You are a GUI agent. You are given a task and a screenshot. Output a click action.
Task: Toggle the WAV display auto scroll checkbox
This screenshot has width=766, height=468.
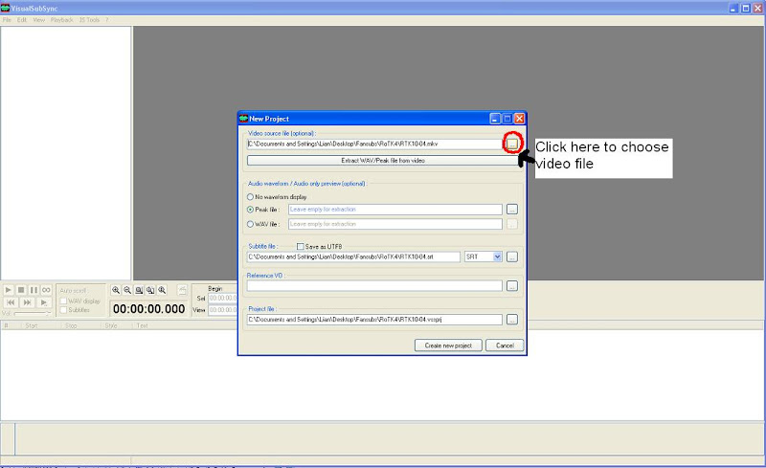(63, 301)
